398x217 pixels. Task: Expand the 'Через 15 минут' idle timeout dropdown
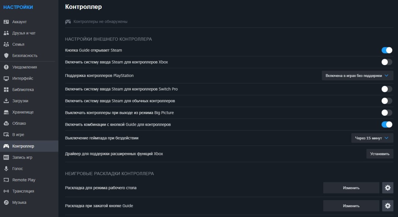point(372,138)
